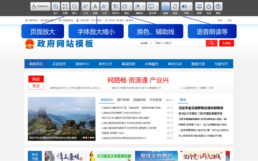Open the 帮助 help question mark icon
This screenshot has width=258, height=161.
pyautogui.click(x=218, y=6)
